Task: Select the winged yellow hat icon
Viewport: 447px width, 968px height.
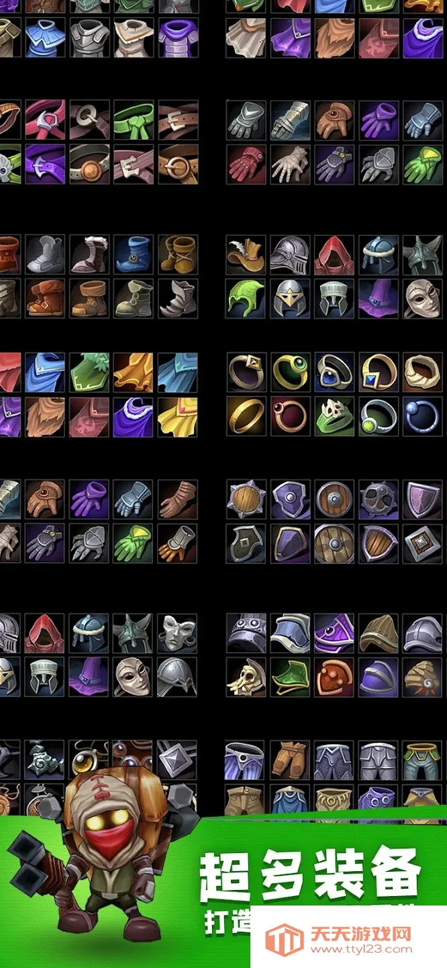Action: tap(246, 255)
